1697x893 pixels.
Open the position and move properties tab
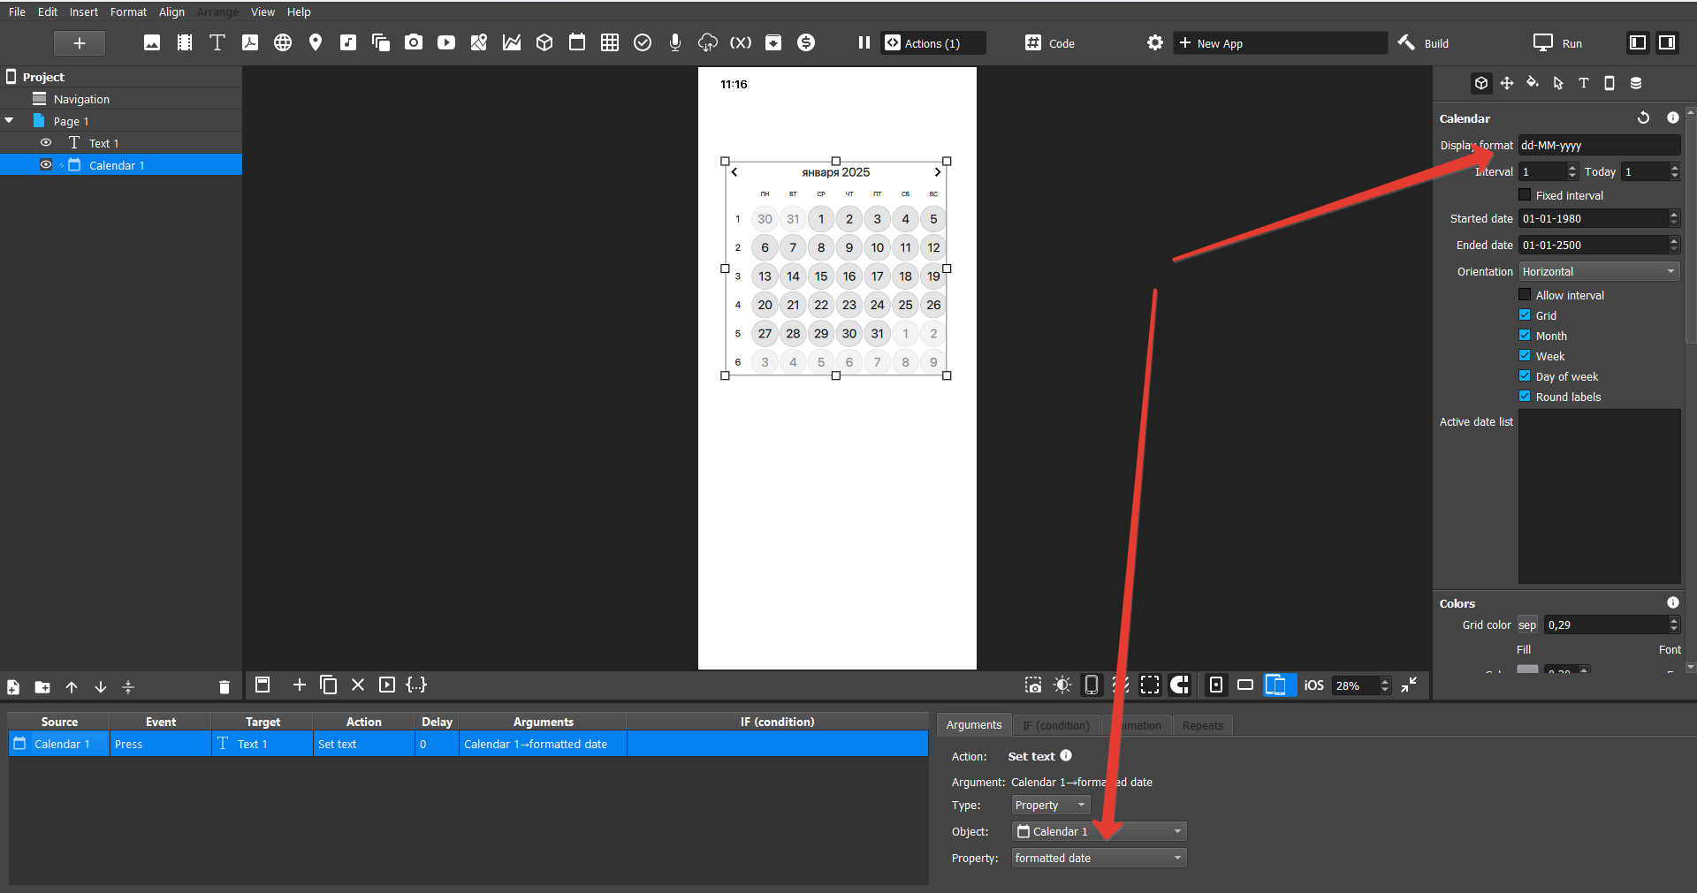(x=1507, y=82)
